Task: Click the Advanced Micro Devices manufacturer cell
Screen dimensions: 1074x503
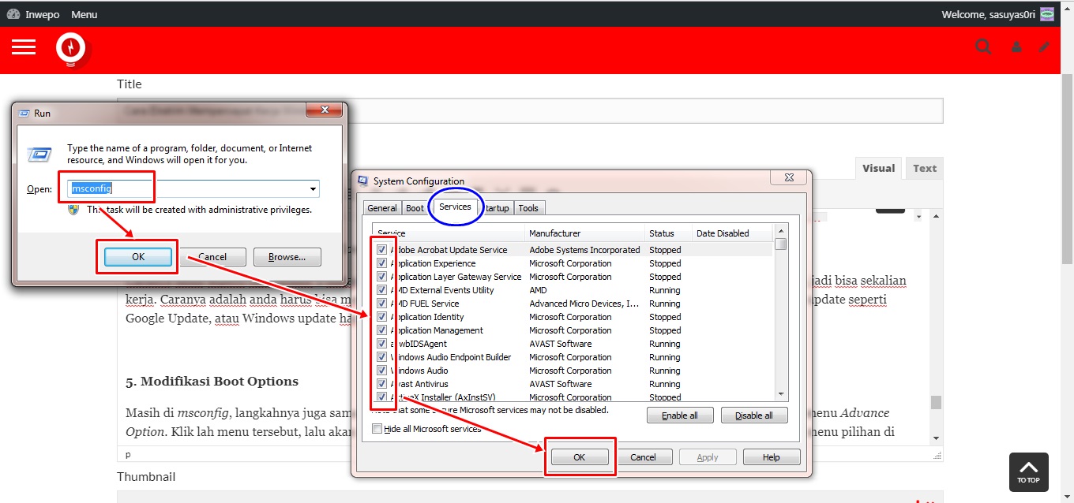Action: (584, 304)
